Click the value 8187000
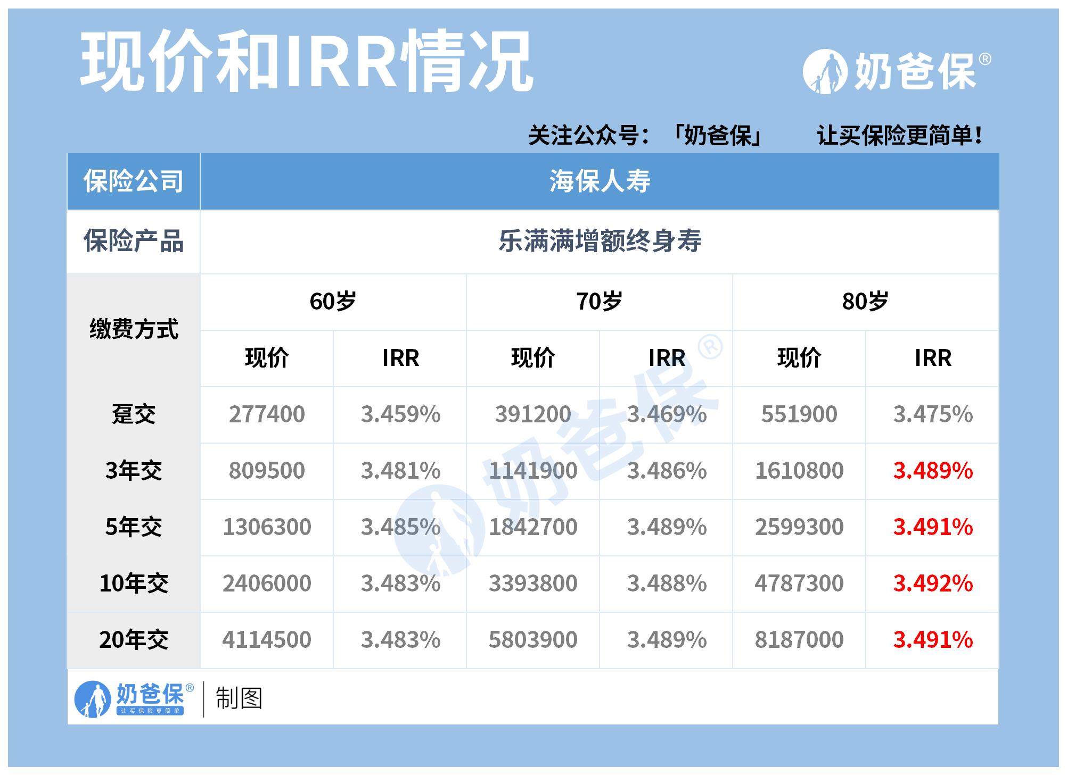Image resolution: width=1067 pixels, height=775 pixels. click(x=799, y=640)
